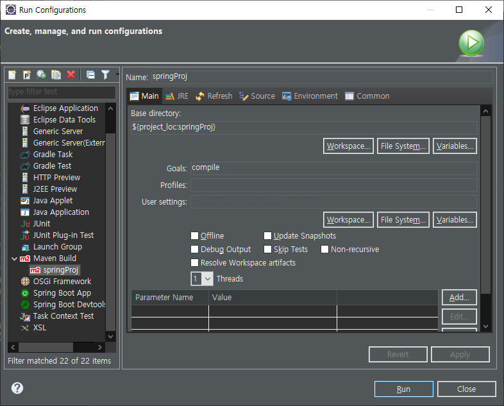This screenshot has width=504, height=406.
Task: Switch to the Main tab
Action: pyautogui.click(x=144, y=96)
